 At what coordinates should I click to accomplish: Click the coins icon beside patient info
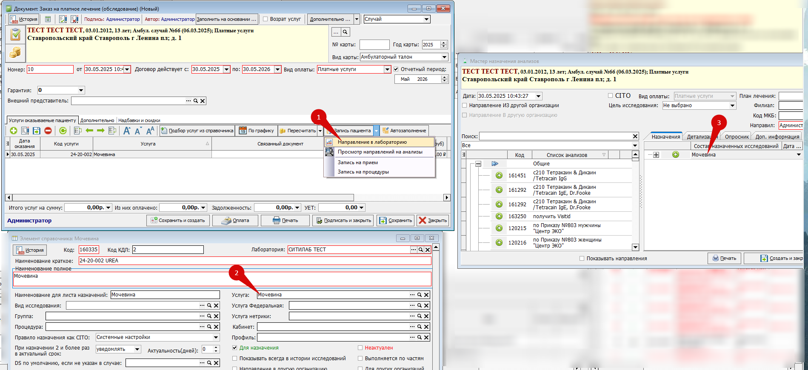15,53
